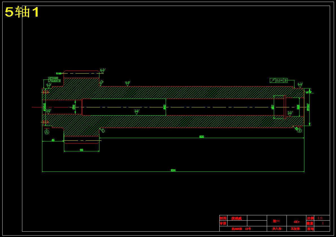The height and width of the screenshot is (237, 336).
Task: Click the 6.3 roughness symbol on the long shaft's top surface
Action: (127, 83)
